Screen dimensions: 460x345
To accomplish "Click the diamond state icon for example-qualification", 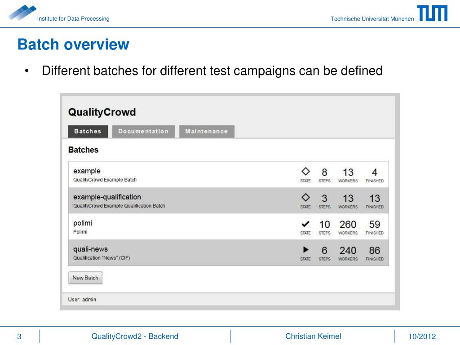I will [305, 198].
